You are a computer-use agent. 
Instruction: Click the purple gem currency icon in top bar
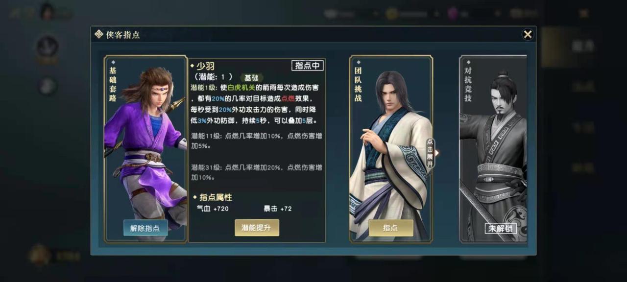453,14
